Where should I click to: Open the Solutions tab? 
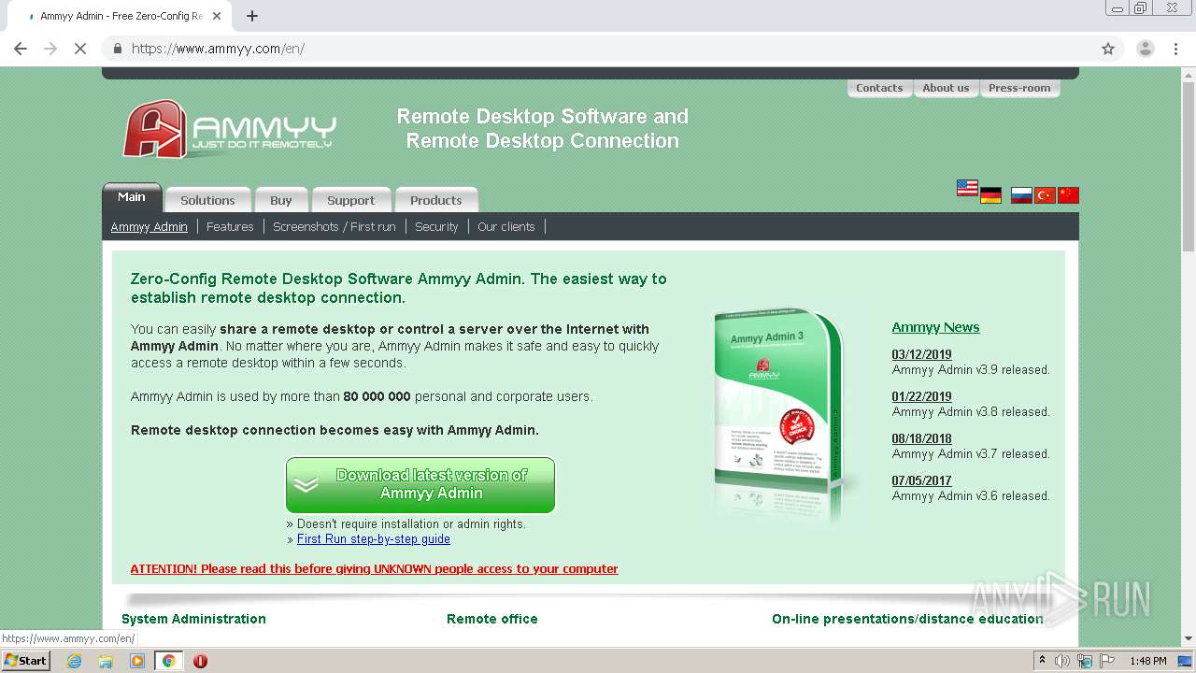(207, 200)
